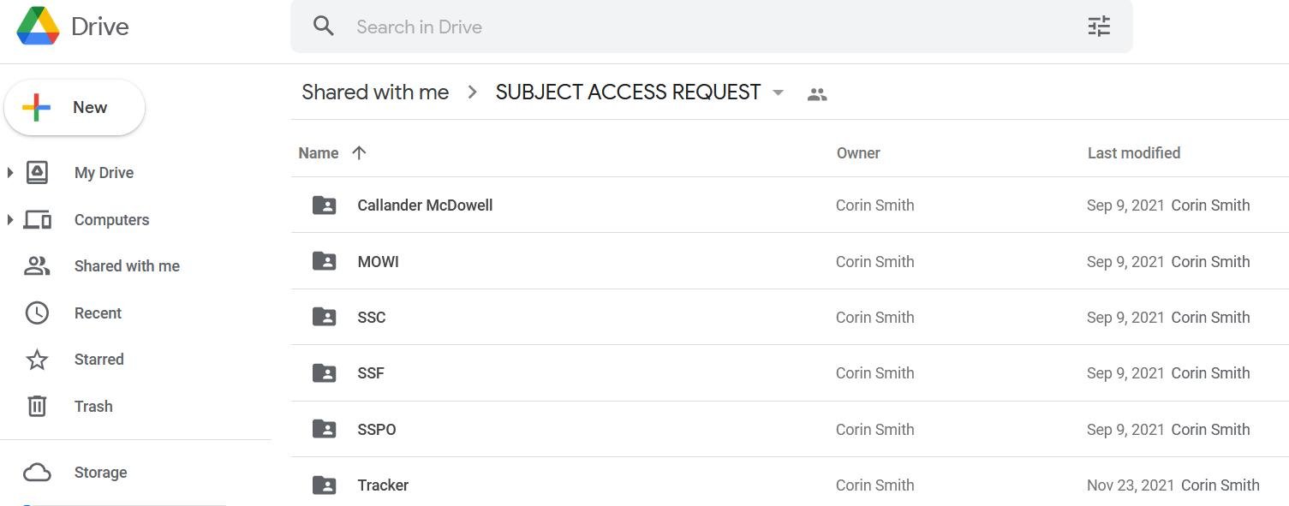Image resolution: width=1289 pixels, height=506 pixels.
Task: Click the magnifying glass search icon
Action: coord(324,27)
